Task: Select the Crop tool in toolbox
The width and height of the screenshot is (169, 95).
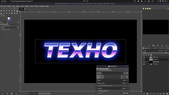Action: pos(12,11)
